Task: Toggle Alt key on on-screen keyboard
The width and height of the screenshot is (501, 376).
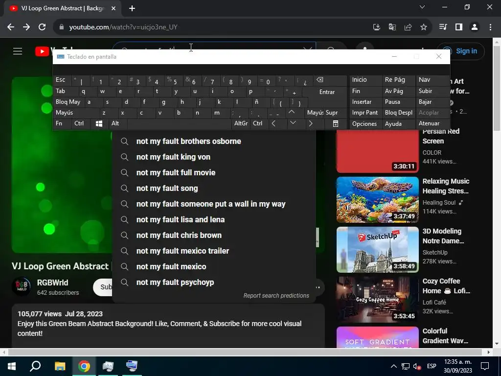Action: point(117,124)
